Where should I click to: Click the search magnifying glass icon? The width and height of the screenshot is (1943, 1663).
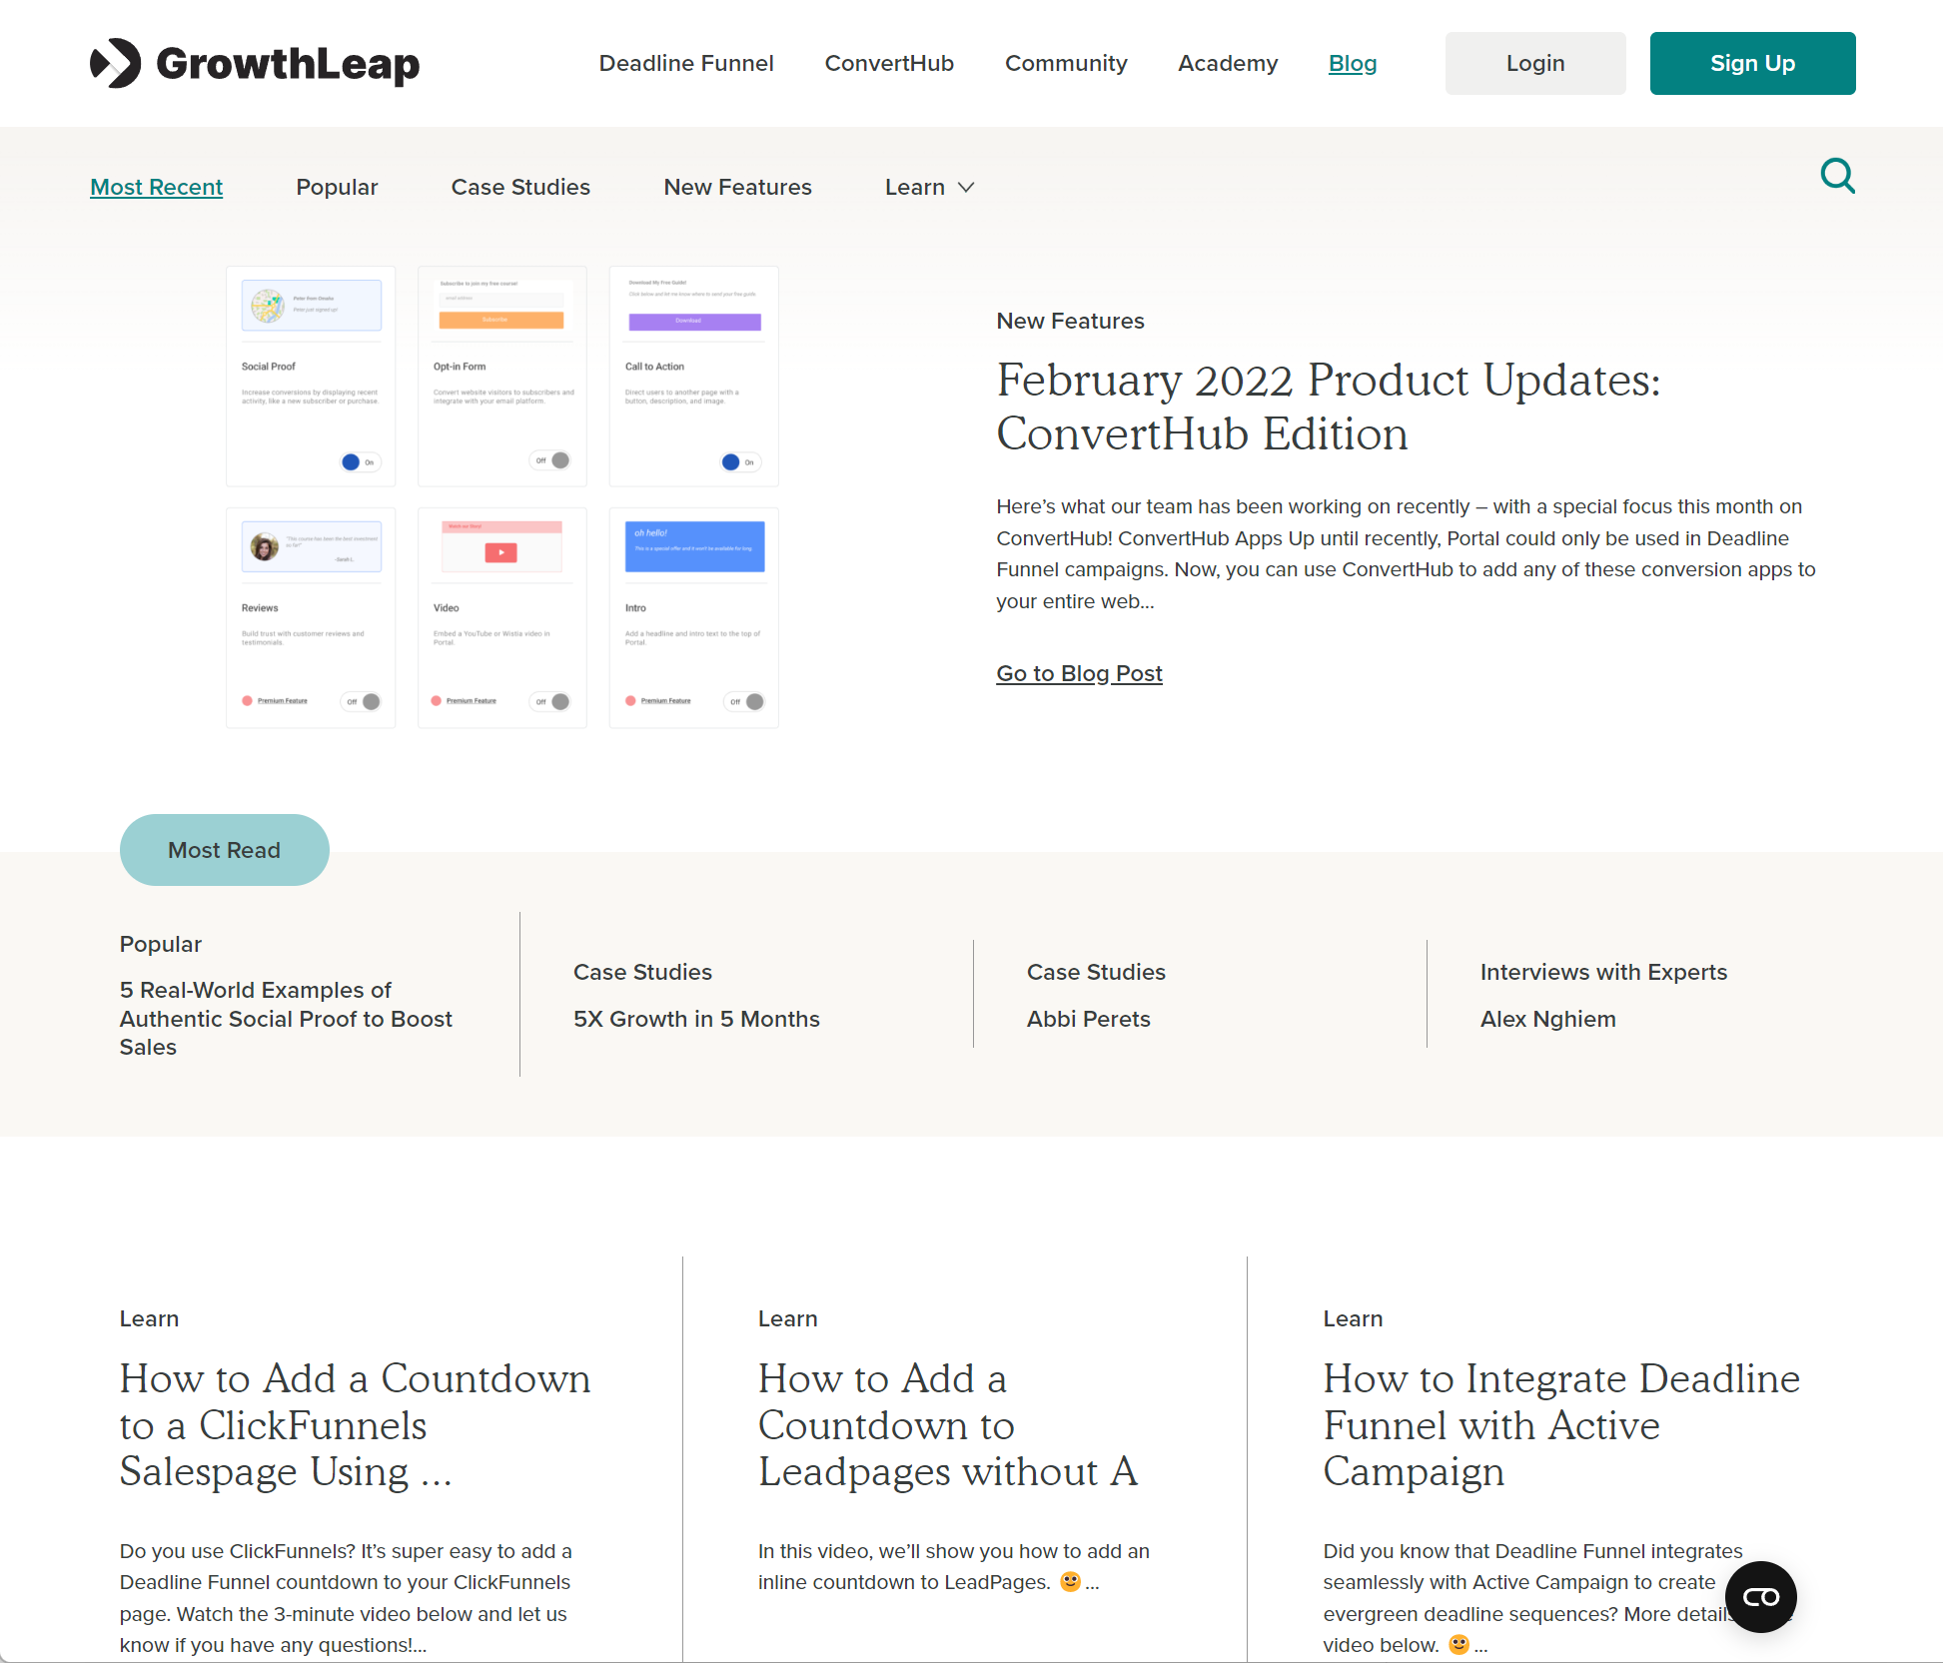1837,176
